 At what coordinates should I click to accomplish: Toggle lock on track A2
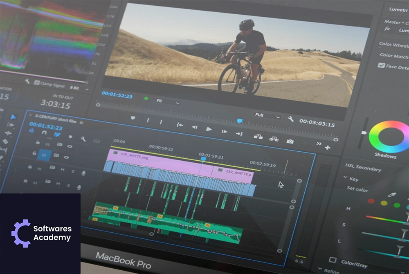click(25, 180)
